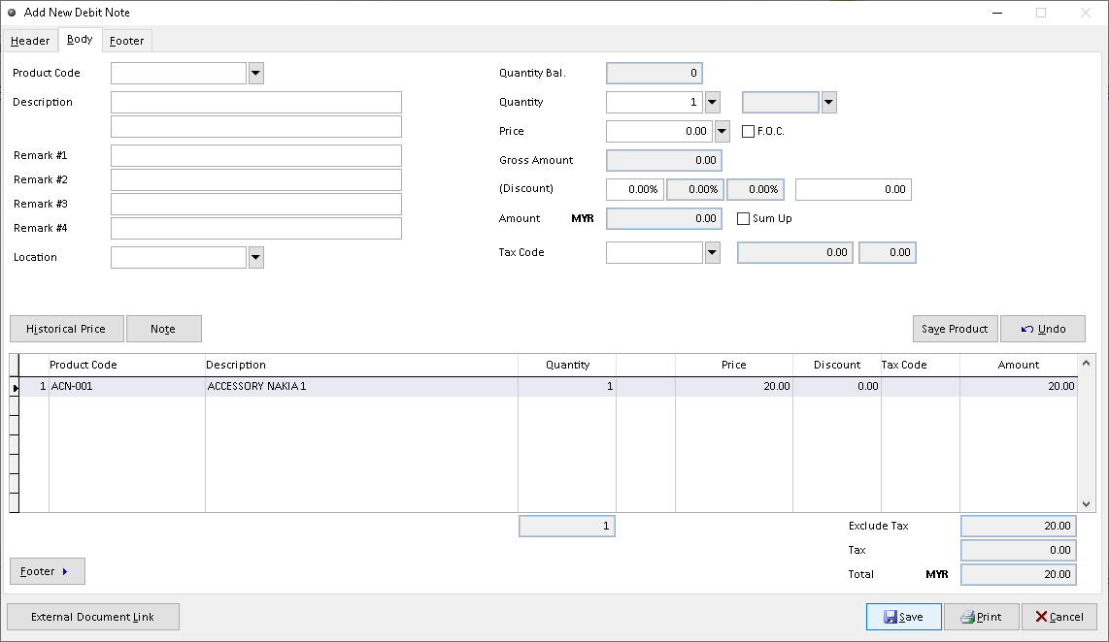Open the unit dropdown beside Quantity

click(x=829, y=103)
